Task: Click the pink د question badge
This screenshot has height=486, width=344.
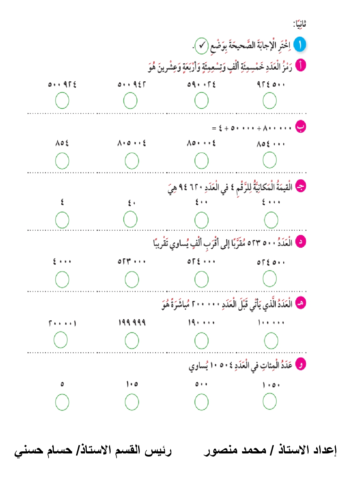Action: click(300, 242)
